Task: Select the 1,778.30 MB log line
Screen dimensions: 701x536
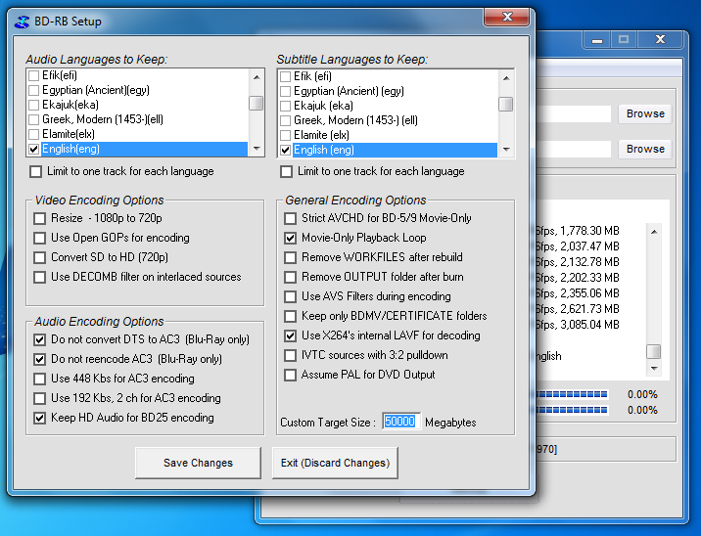Action: point(578,231)
